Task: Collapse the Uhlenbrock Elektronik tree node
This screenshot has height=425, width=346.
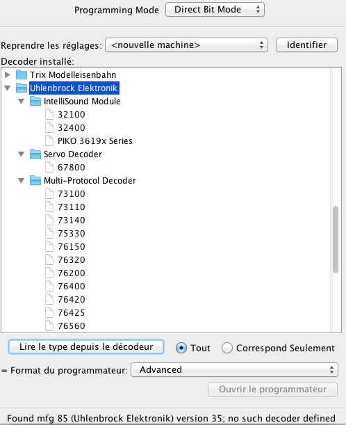Action: tap(8, 88)
